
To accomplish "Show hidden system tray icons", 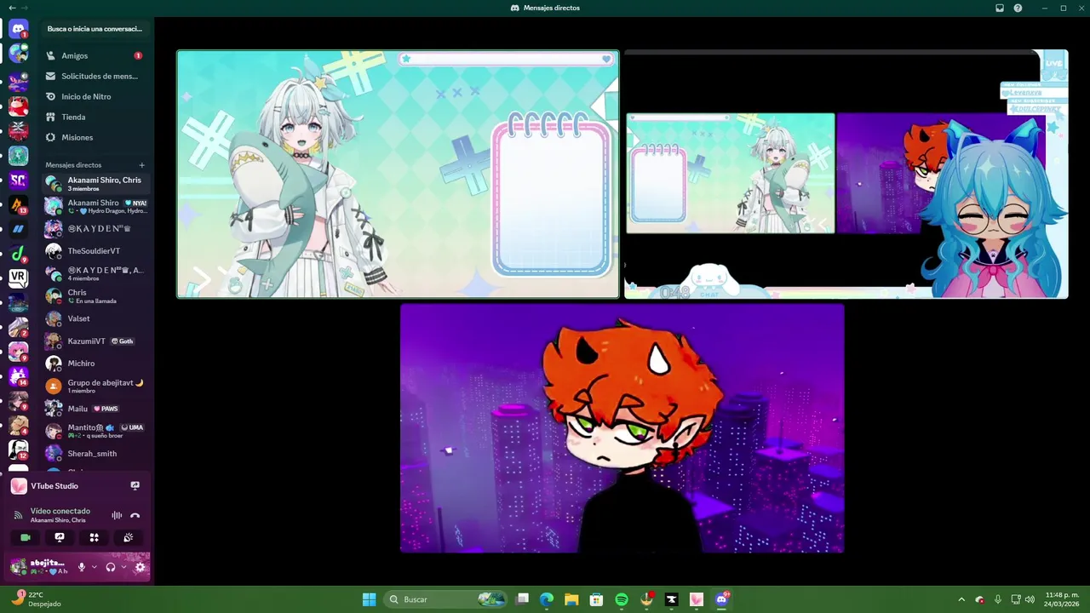I will coord(961,599).
